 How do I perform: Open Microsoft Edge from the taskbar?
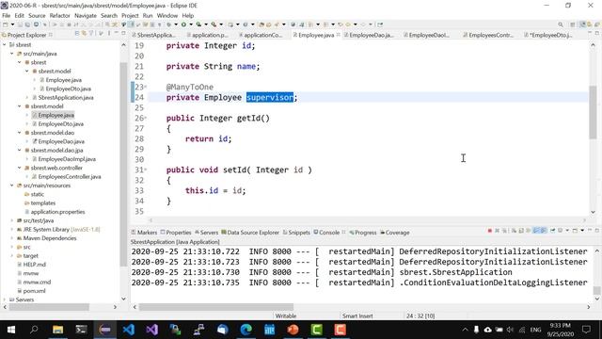tap(246, 330)
